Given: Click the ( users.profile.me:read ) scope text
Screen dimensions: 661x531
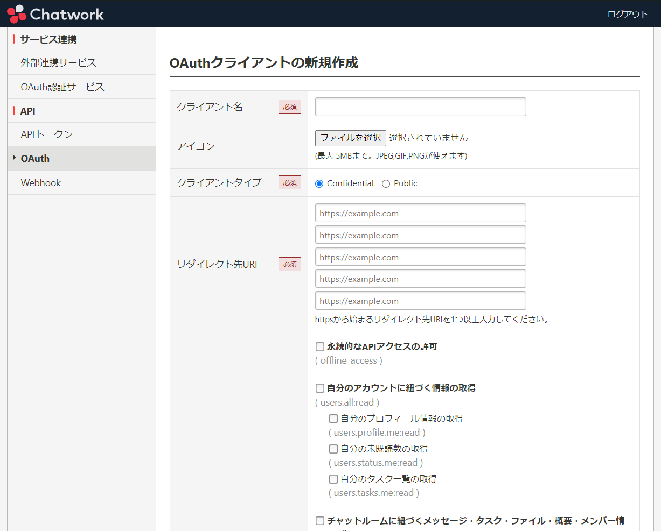Looking at the screenshot, I should tap(377, 433).
